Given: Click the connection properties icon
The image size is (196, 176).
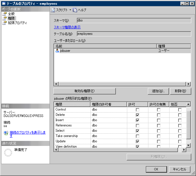Looking at the screenshot, I should pos(6,133).
